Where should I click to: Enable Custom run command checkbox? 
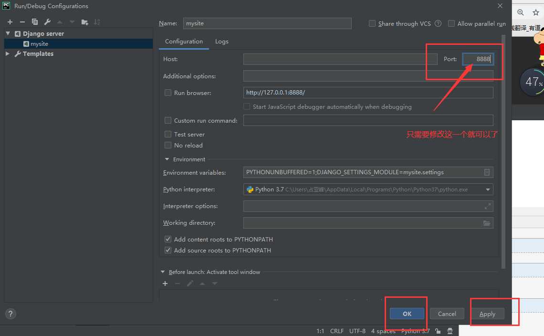168,120
